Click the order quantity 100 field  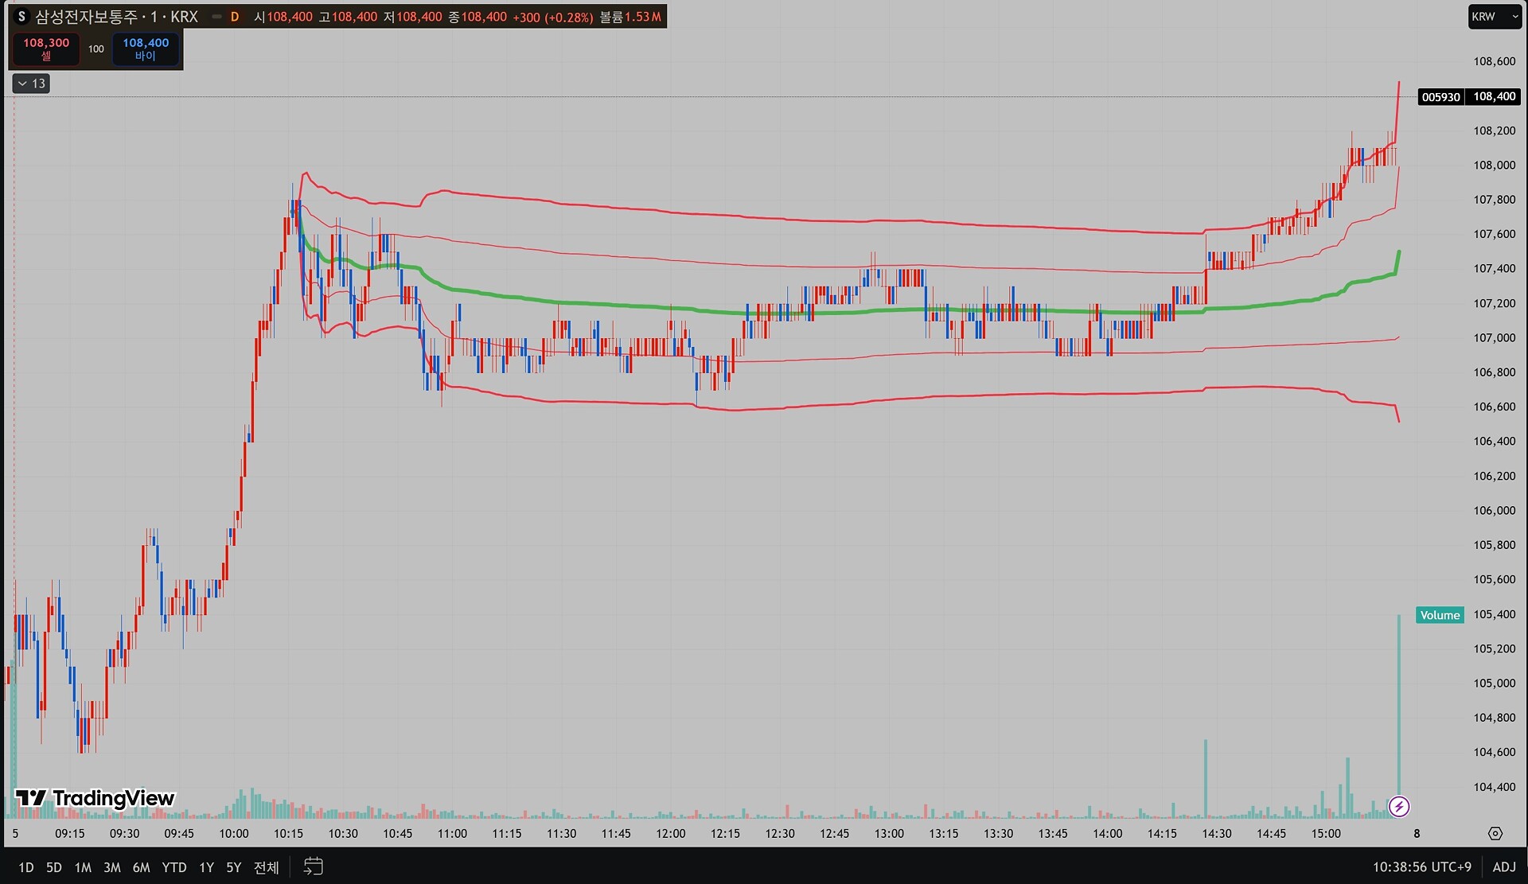click(96, 49)
